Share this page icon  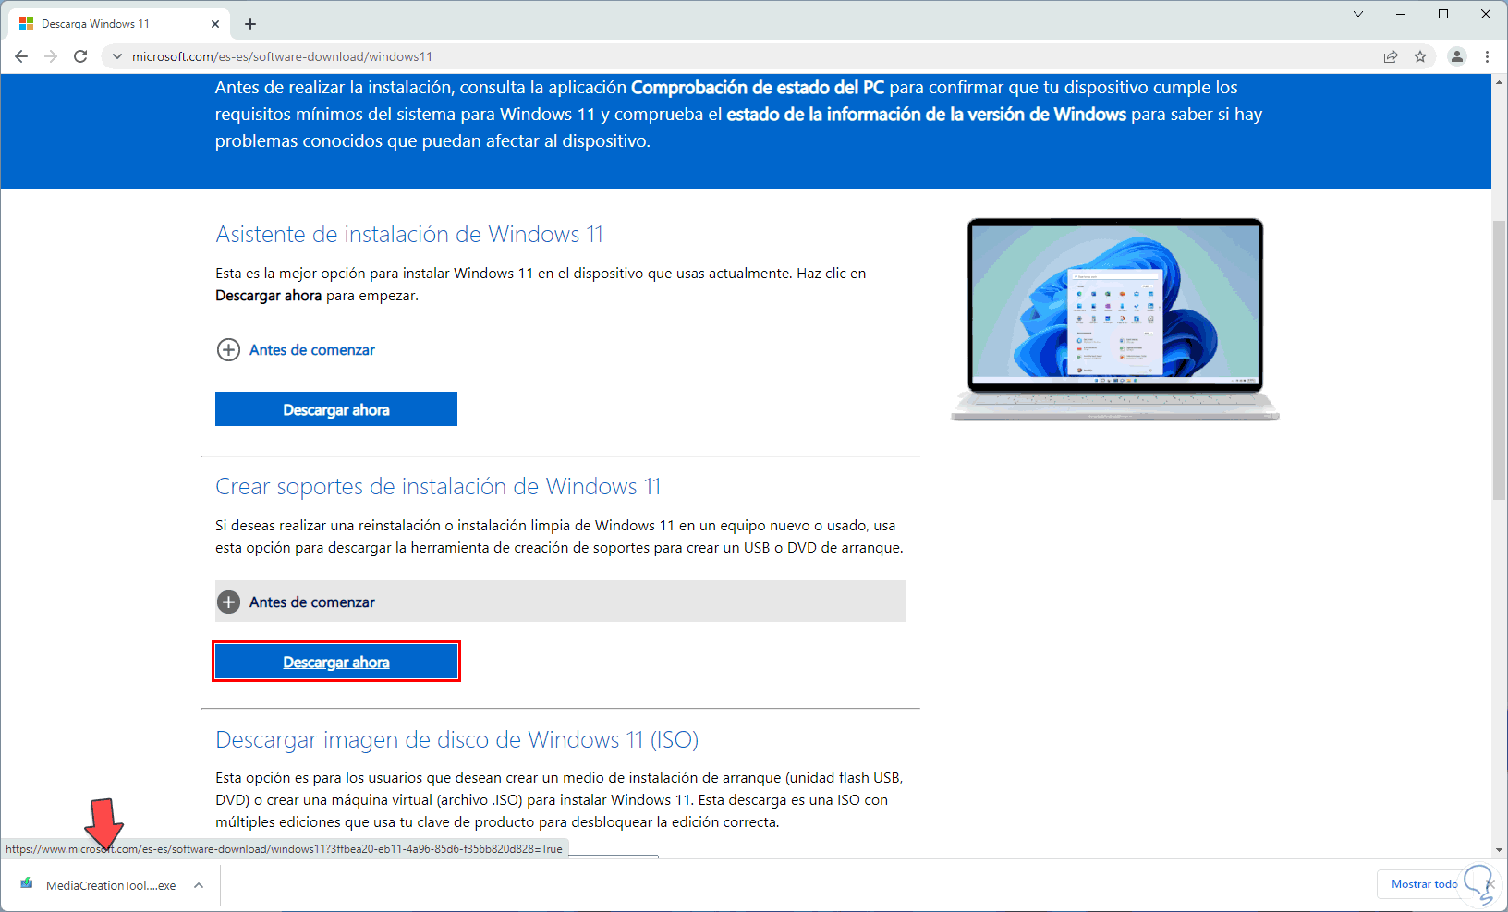point(1391,56)
